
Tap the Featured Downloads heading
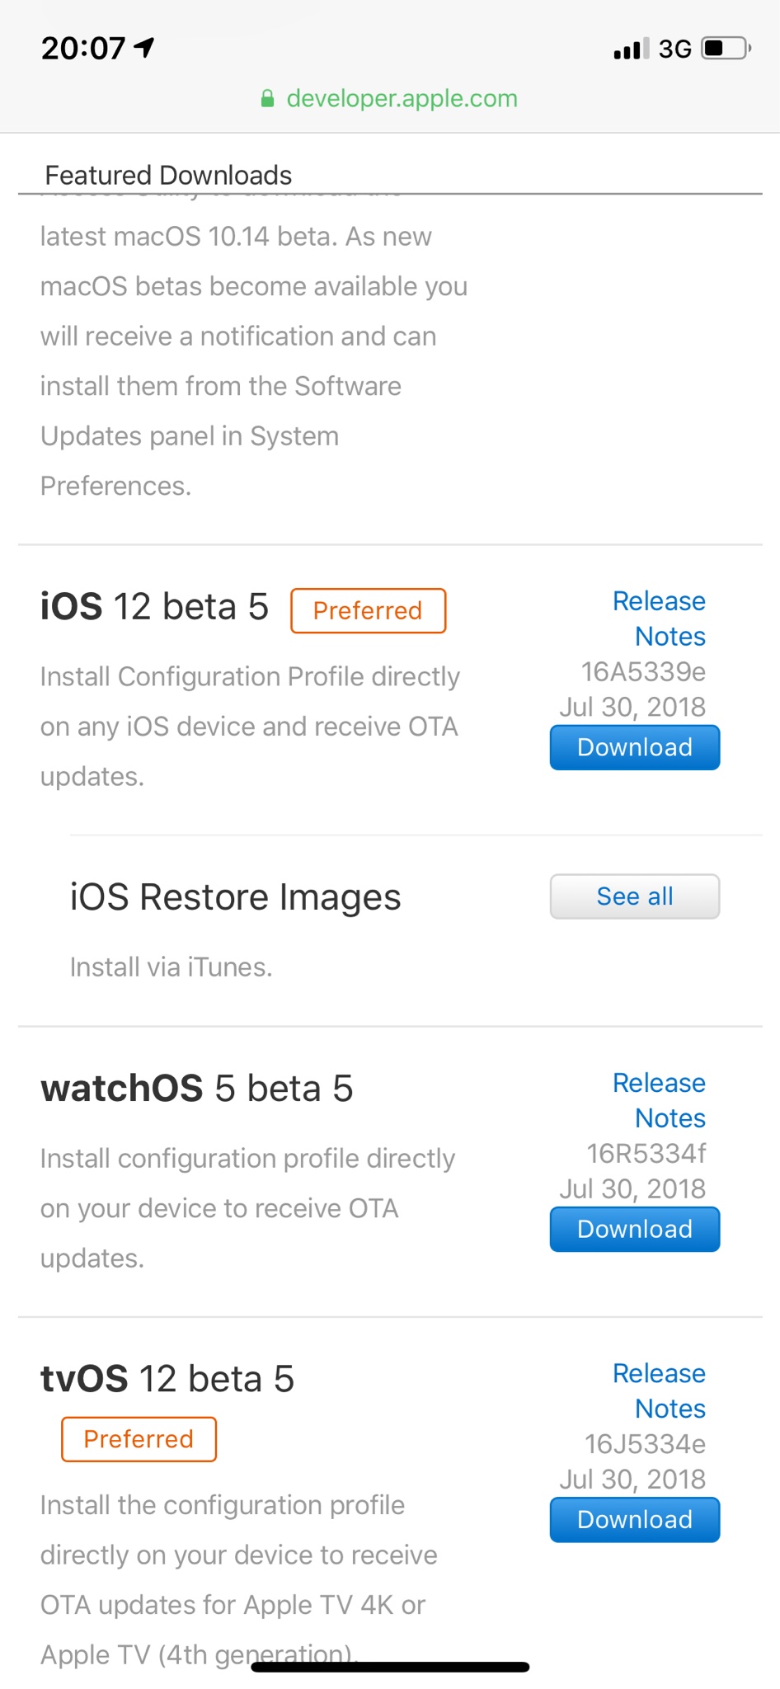click(168, 175)
